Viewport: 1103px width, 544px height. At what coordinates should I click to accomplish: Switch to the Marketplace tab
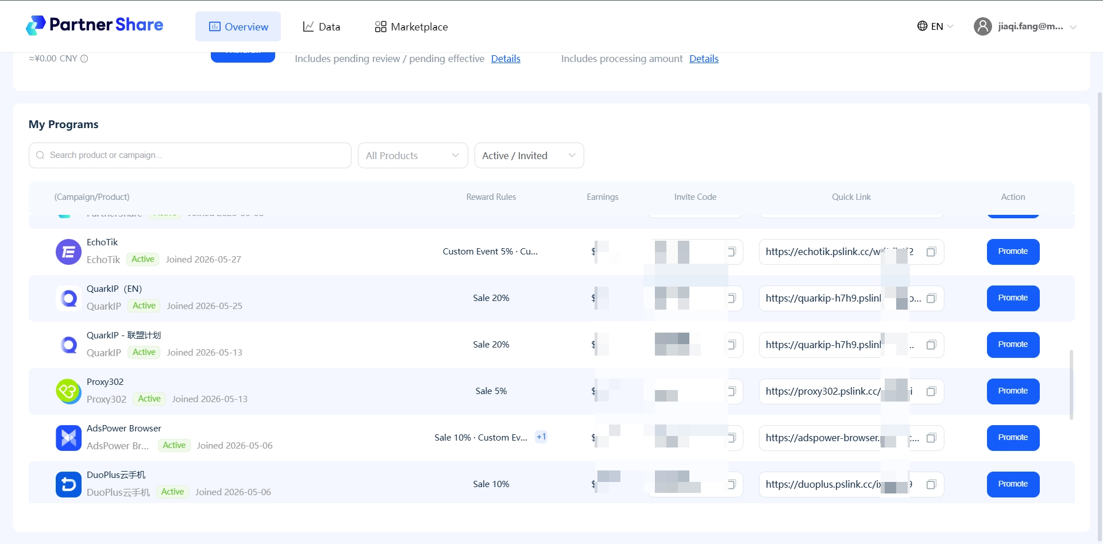(411, 26)
